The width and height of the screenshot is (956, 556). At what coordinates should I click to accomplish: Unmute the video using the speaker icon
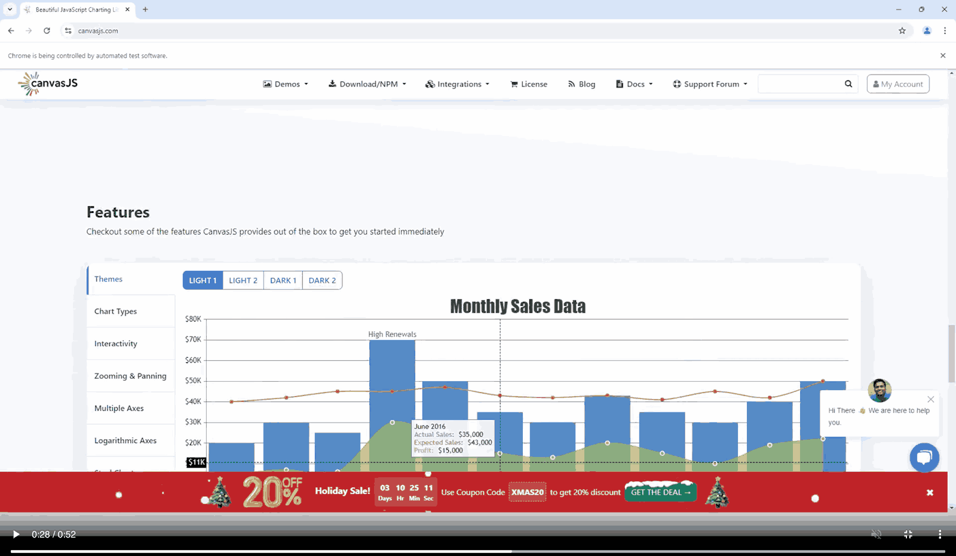pos(876,535)
